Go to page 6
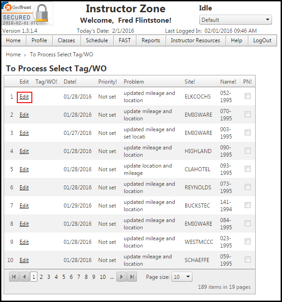Screen dimensions: 282x302 pos(71,277)
